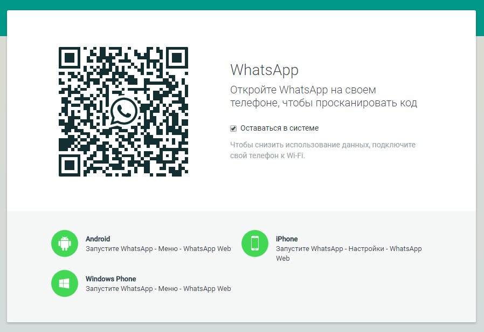
Task: Click the QR code top-right finder square
Action: (177, 58)
